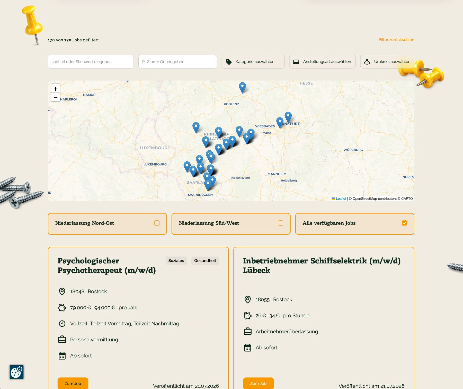Open the Kategorie auswählen dropdown
The image size is (463, 389).
click(x=253, y=62)
